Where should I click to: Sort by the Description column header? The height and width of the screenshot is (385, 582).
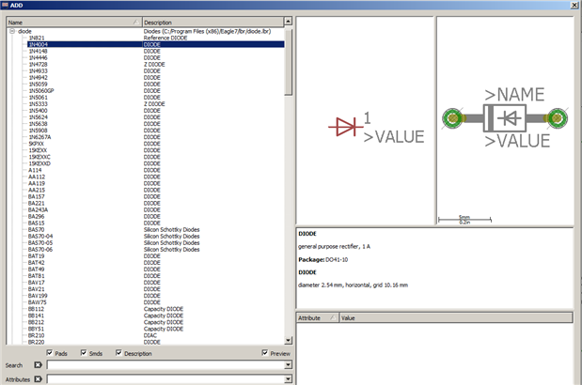212,22
